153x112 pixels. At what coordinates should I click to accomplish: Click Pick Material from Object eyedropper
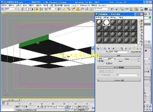pos(107,52)
